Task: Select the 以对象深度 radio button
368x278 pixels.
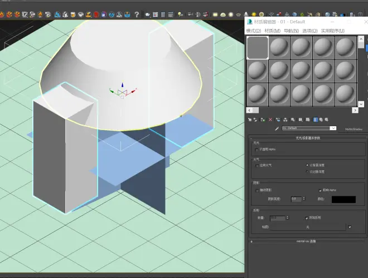Action: click(307, 172)
